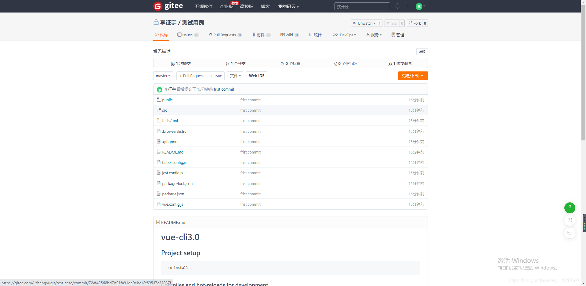586x286 pixels.
Task: Switch to the 代码 tab
Action: [x=161, y=35]
